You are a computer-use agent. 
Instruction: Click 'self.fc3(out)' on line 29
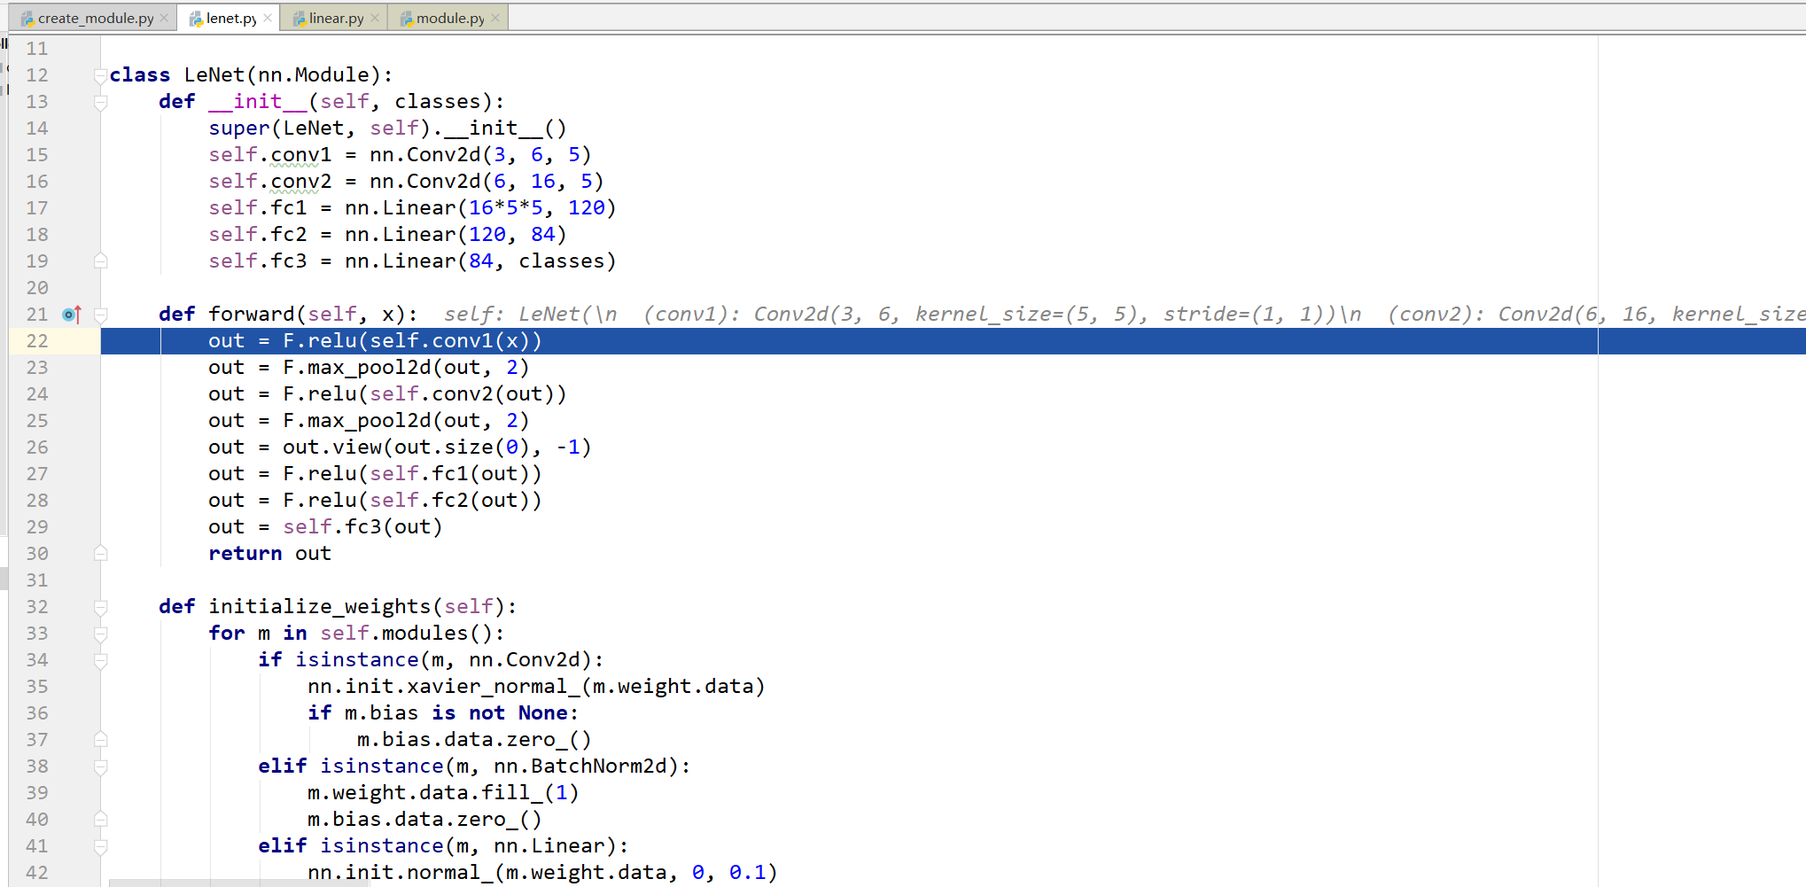362,527
